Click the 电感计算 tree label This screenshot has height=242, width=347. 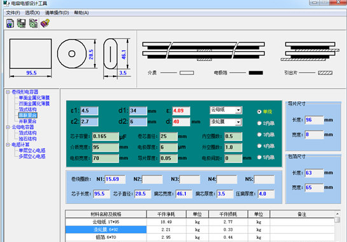[x=20, y=145]
